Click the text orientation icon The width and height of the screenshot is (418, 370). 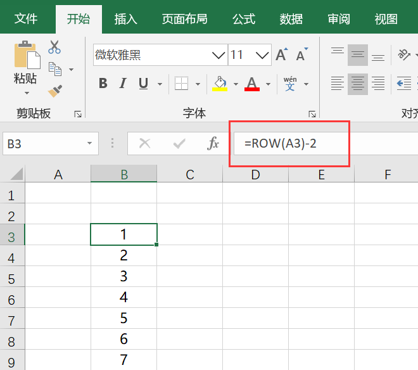404,55
